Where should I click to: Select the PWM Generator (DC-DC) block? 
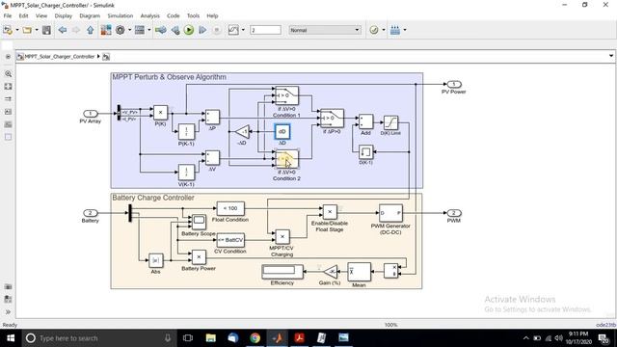(390, 213)
